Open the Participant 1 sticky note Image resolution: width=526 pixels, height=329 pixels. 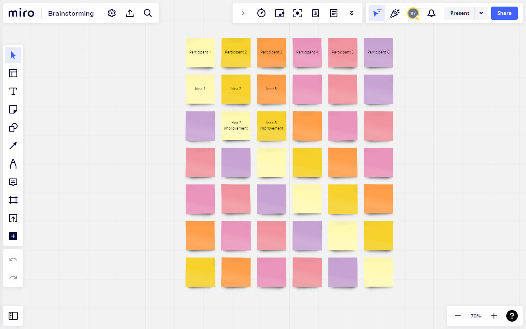200,52
